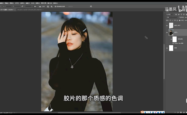Click the Clear button in crop options
Screen dimensions: 187x115
tap(35, 7)
